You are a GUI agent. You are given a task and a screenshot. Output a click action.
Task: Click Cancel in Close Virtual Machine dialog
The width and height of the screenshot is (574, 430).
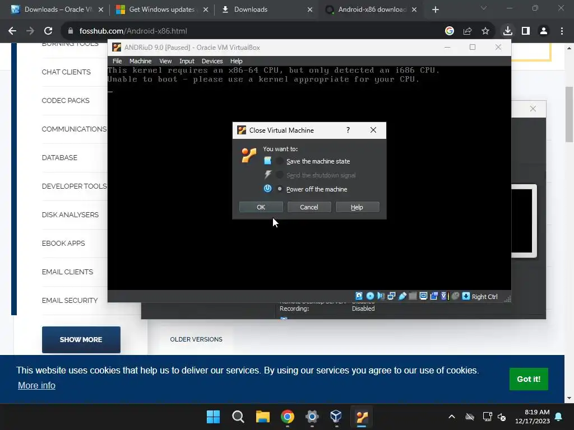click(x=309, y=207)
